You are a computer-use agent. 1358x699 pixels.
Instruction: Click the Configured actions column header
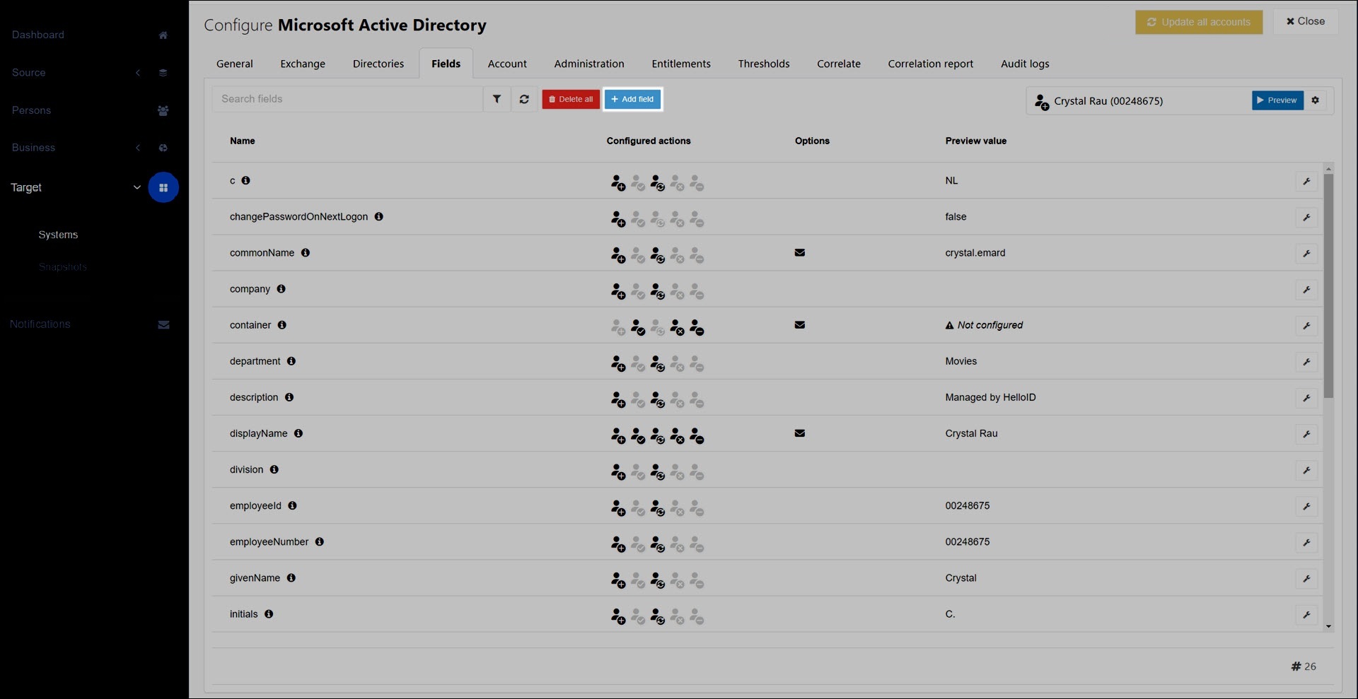coord(649,141)
